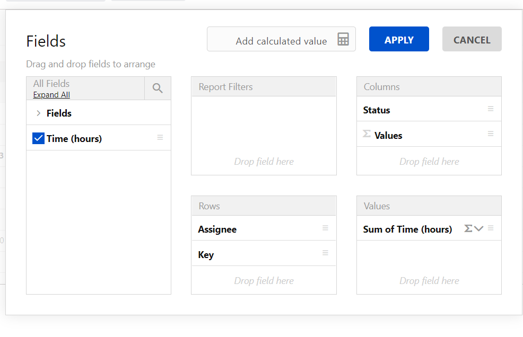Select the Status field in Columns
This screenshot has width=523, height=337.
(377, 110)
